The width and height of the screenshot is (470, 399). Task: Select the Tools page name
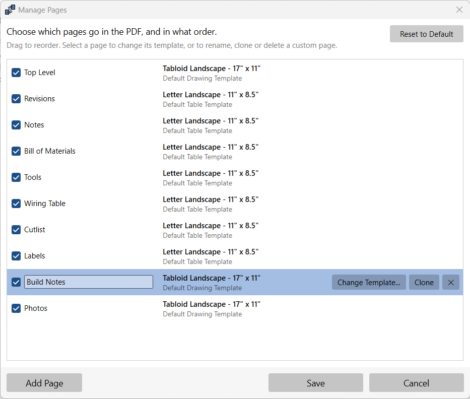tap(33, 177)
